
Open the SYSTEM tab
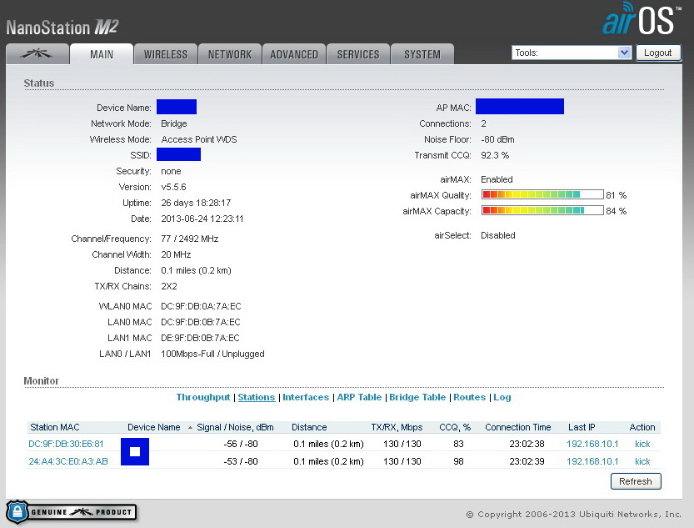pos(422,54)
